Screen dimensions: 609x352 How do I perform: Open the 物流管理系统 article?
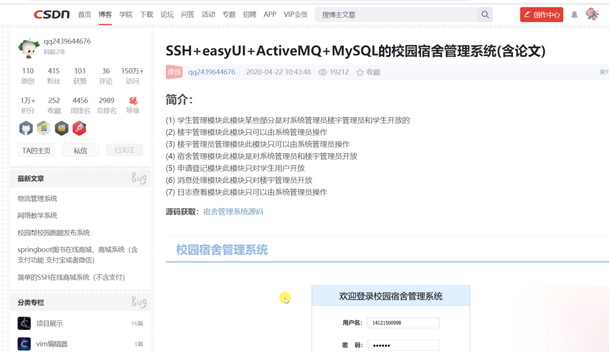coord(37,198)
